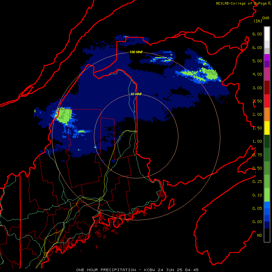
Task: Click the 0.00 legend value
Action: [257, 222]
